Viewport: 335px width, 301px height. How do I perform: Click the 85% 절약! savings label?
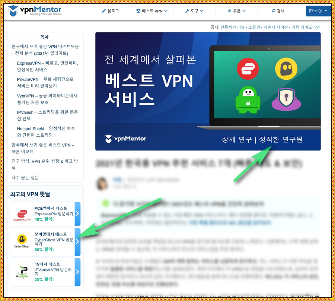tap(44, 250)
